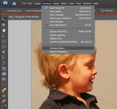117x109 pixels.
Task: Open the Image menu
Action: point(37,4)
